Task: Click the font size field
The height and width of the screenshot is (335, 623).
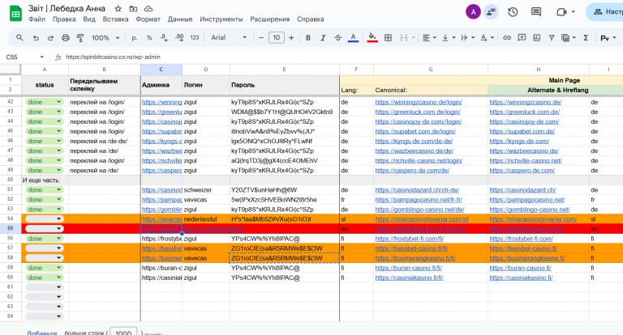Action: (x=276, y=37)
